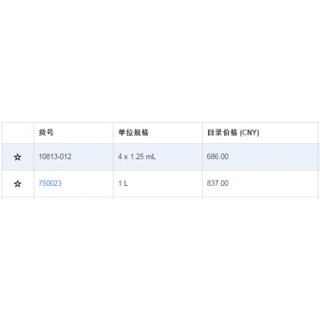The width and height of the screenshot is (320, 320).
Task: Click the 686.00 price cell
Action: click(x=260, y=157)
